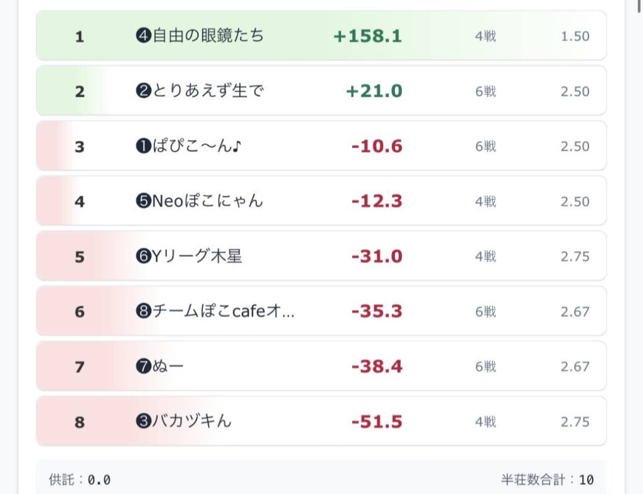Click circled number 5 icon beside Neoぽこにゃん
This screenshot has width=643, height=494.
(142, 202)
